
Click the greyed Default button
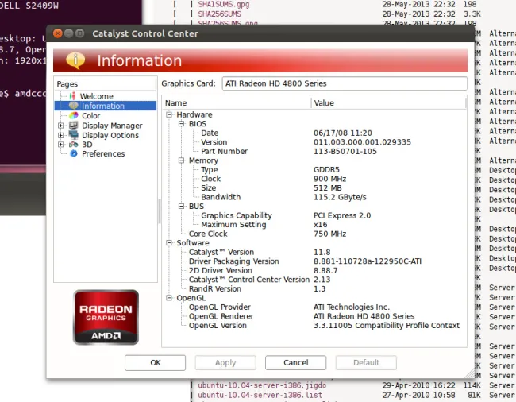pyautogui.click(x=366, y=362)
